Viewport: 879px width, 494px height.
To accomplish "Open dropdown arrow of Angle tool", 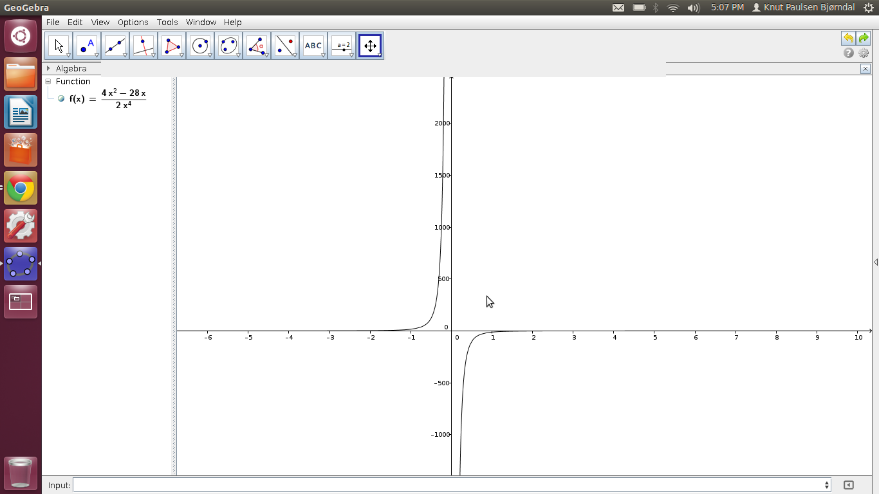I will (266, 55).
